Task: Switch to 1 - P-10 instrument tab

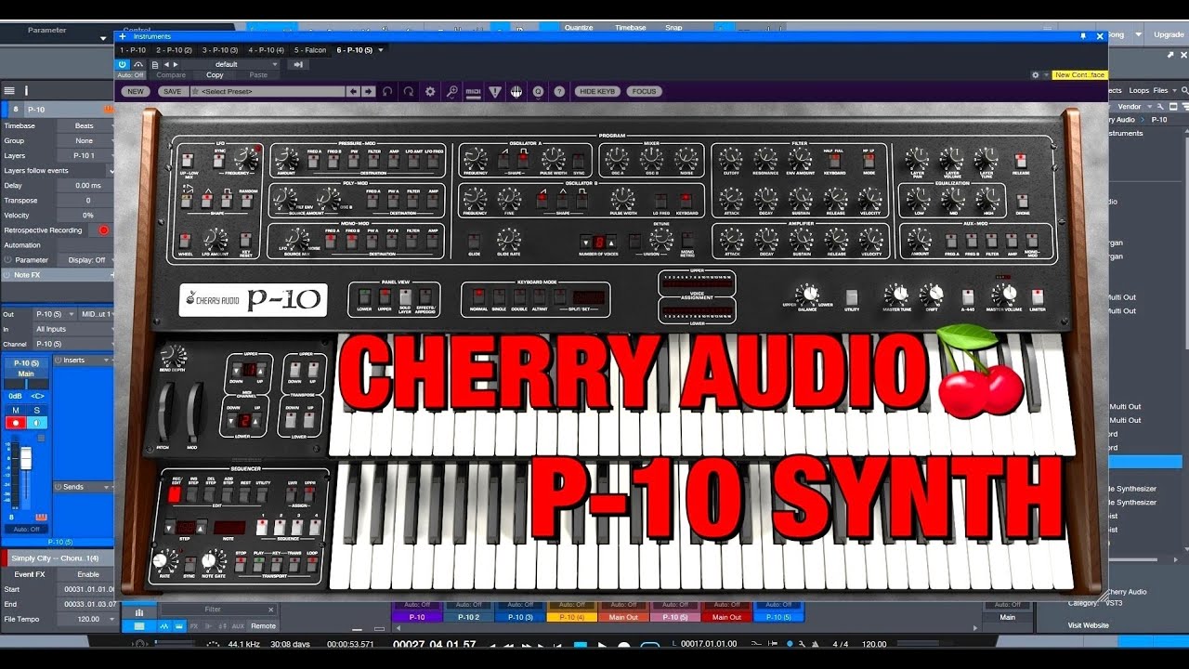Action: click(x=133, y=50)
